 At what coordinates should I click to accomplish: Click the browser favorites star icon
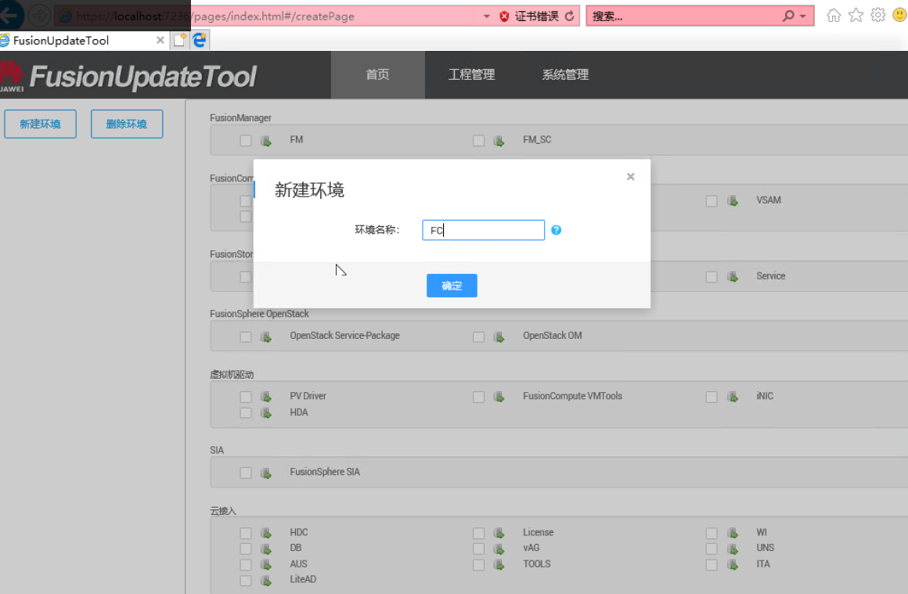(856, 16)
